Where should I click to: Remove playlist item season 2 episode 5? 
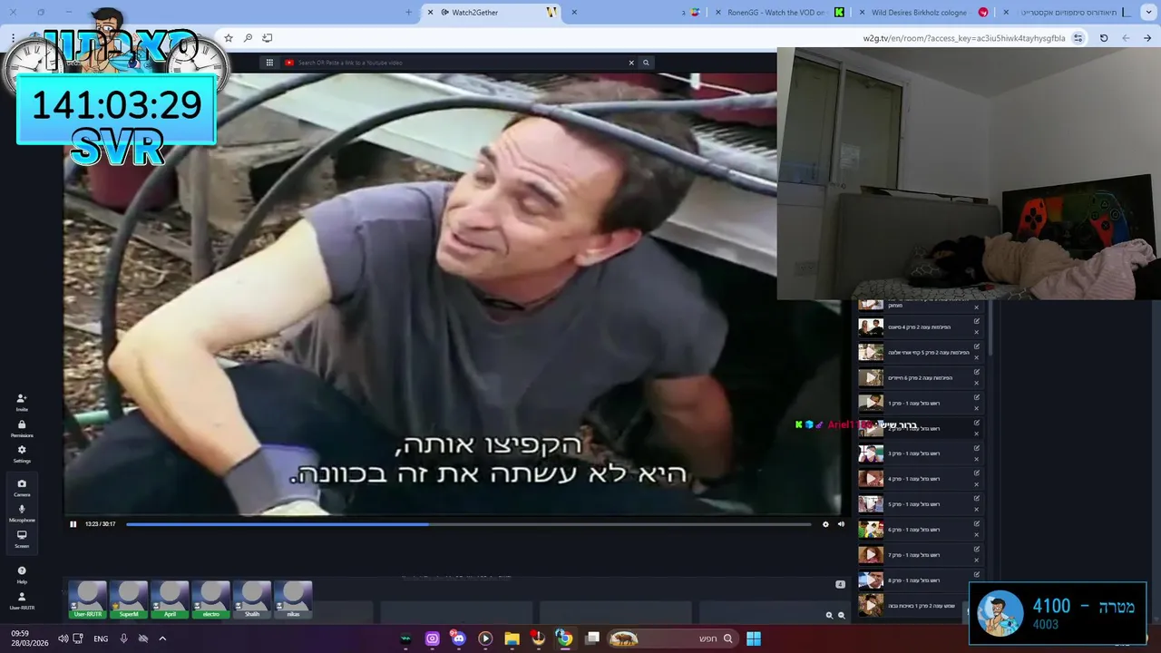[x=977, y=358]
